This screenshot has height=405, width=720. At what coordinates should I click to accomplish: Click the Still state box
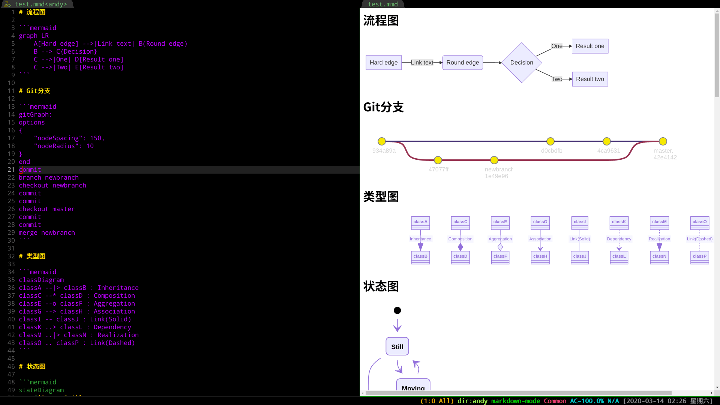[x=397, y=346]
